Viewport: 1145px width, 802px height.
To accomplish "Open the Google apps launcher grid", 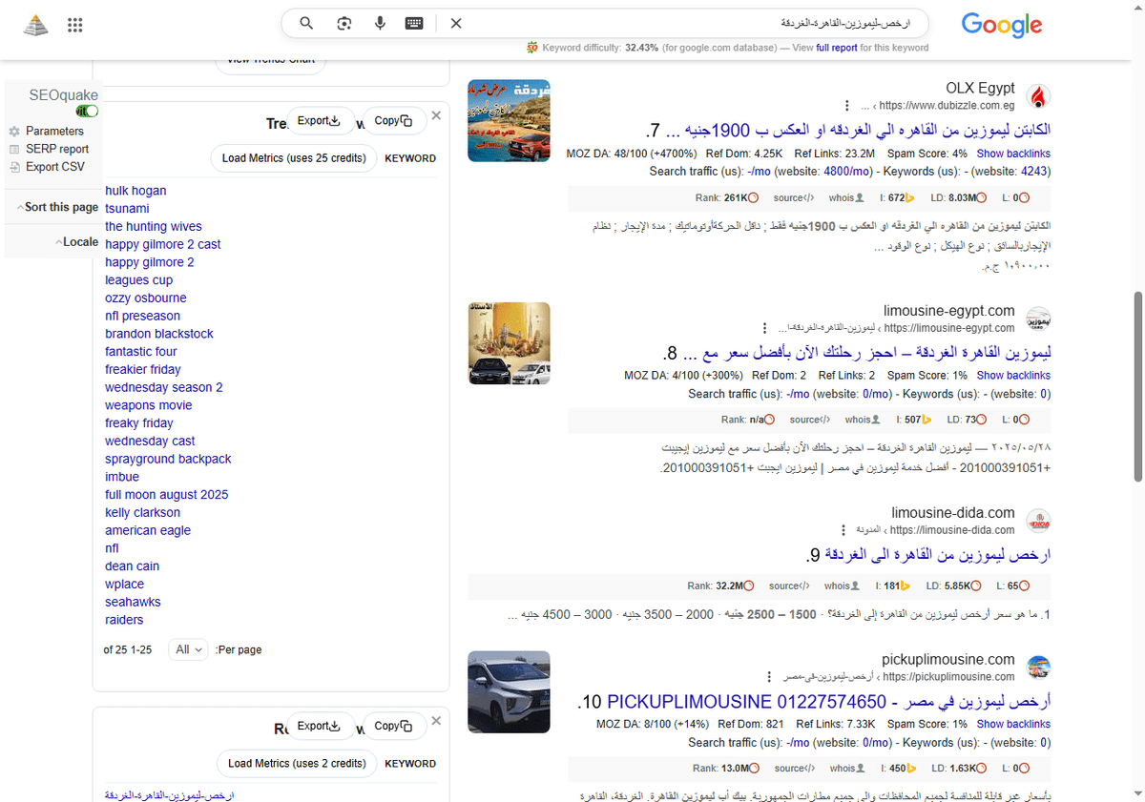I will pyautogui.click(x=74, y=25).
